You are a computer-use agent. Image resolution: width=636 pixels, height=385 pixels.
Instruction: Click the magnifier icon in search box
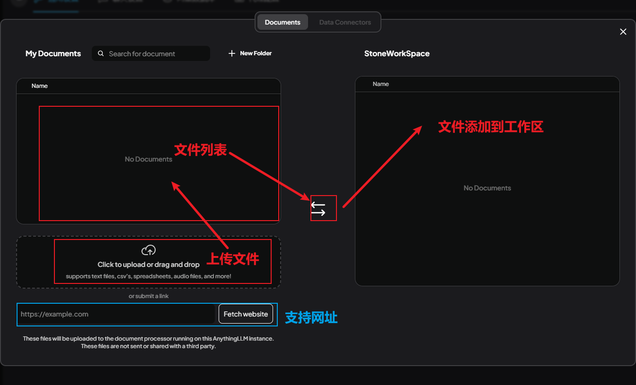pyautogui.click(x=101, y=53)
